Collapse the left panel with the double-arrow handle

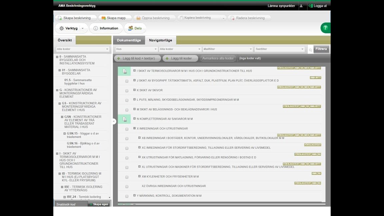[x=114, y=121]
